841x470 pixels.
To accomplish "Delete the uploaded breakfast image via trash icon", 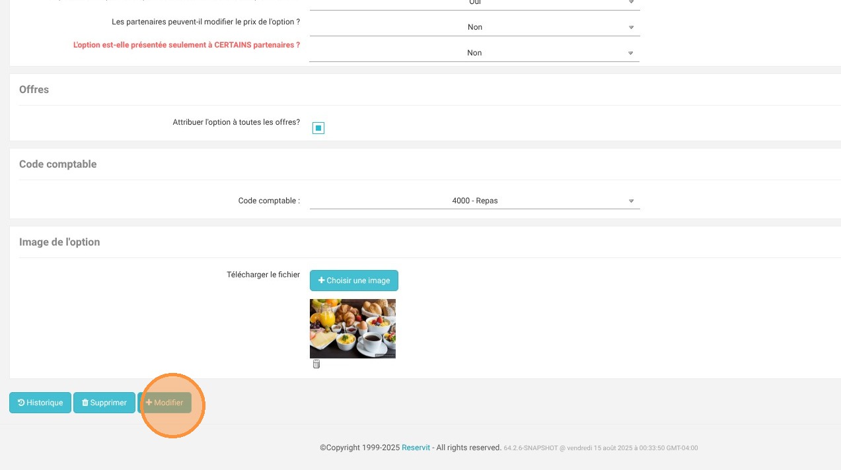I will [x=316, y=364].
